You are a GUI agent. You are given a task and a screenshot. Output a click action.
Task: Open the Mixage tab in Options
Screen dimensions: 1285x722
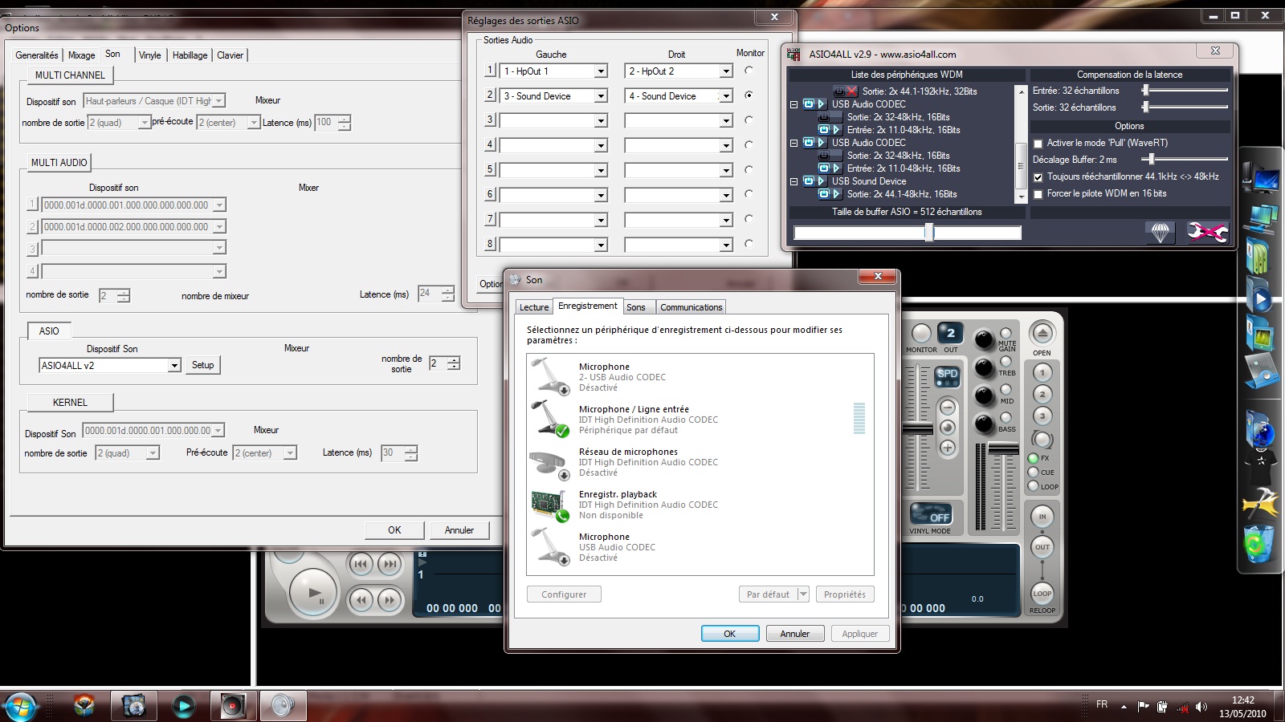[81, 55]
